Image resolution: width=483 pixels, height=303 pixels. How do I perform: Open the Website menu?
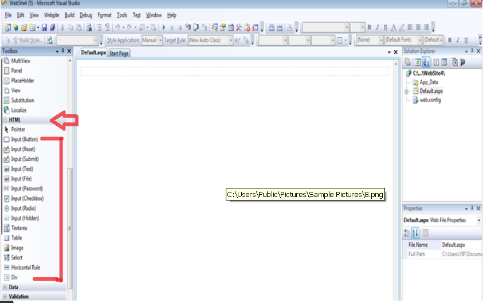pos(52,15)
